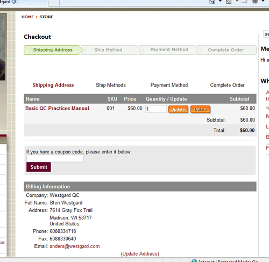Open the Basic QC Practices Manual product link
Screen dimensions: 269x262
pos(57,108)
